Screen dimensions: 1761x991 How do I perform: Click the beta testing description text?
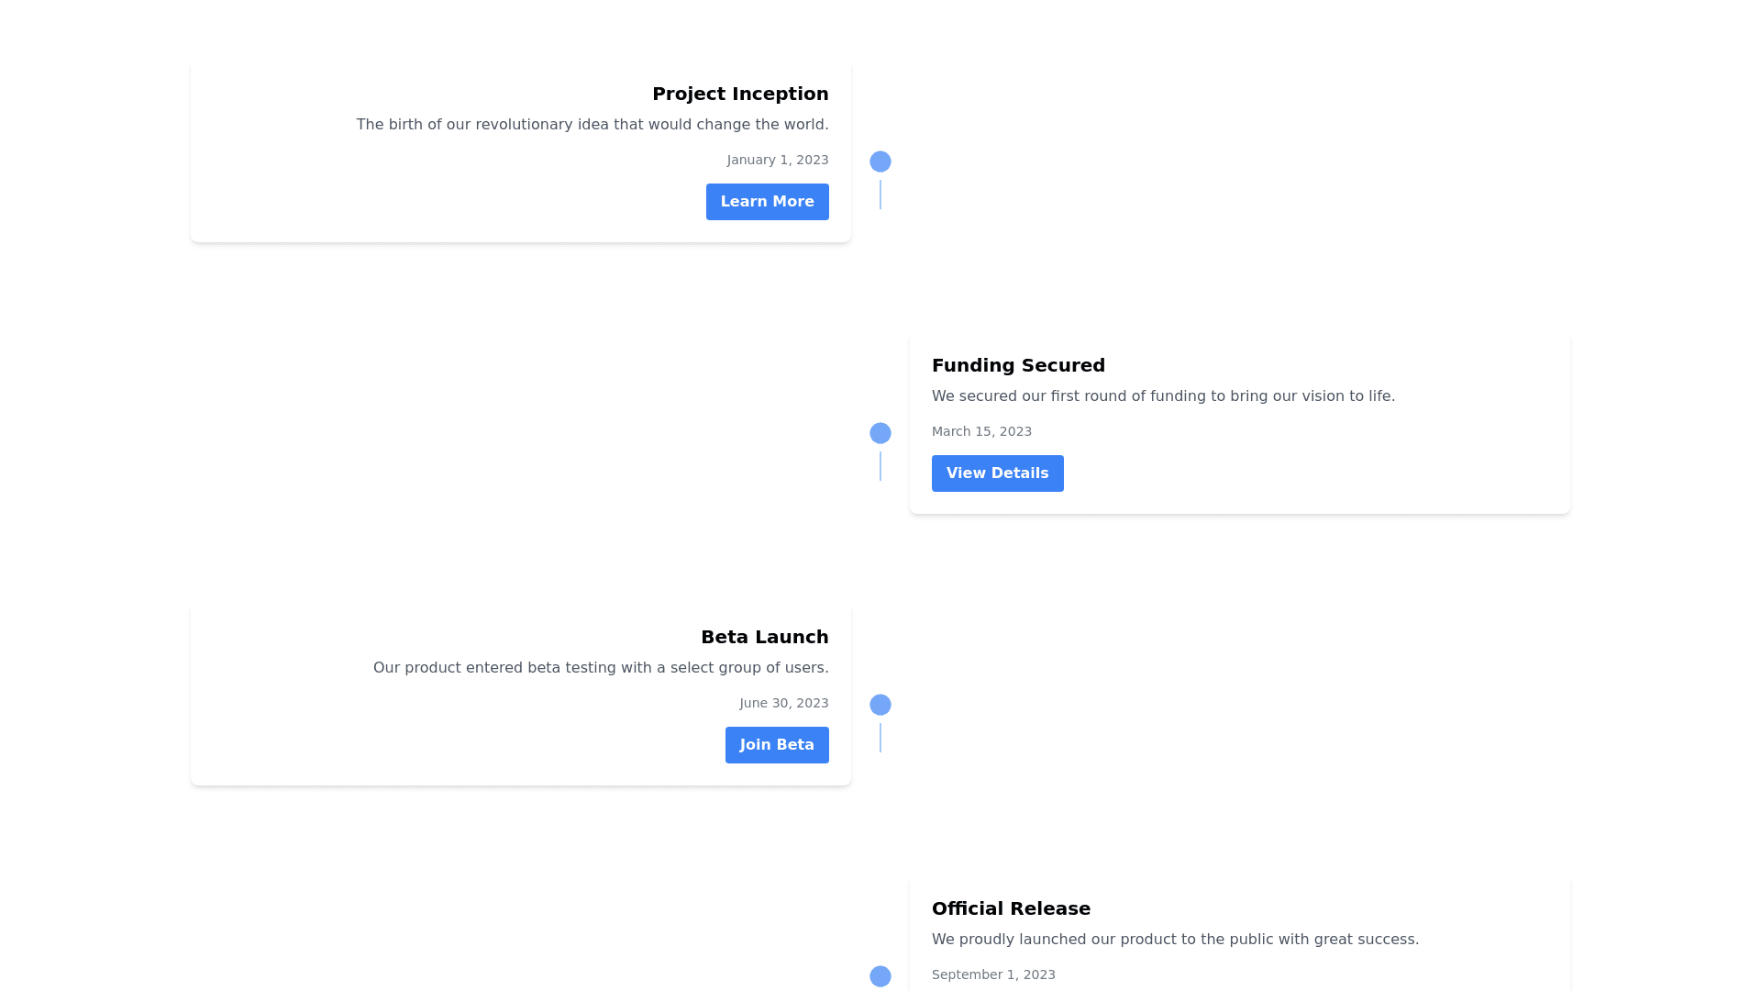[x=600, y=668]
